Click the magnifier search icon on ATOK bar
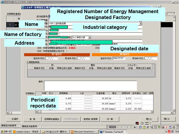Viewport: 179px width, 134px height. (x=152, y=127)
